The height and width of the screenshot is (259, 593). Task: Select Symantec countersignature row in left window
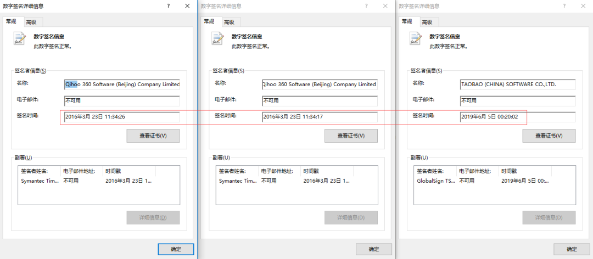86,181
